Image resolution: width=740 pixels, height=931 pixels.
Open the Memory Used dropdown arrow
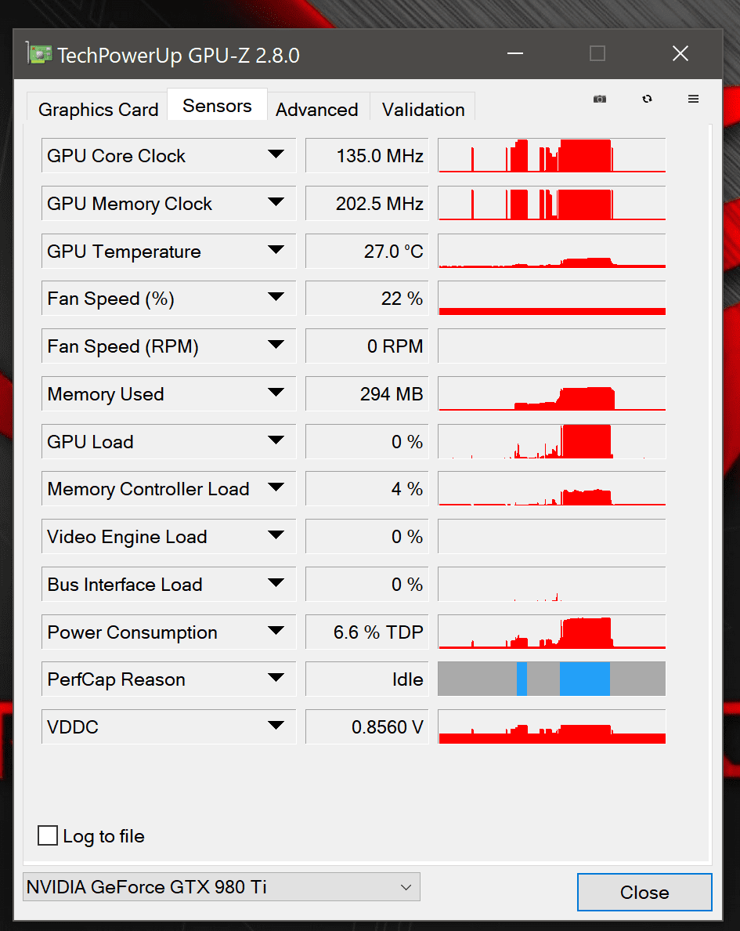[x=276, y=392]
